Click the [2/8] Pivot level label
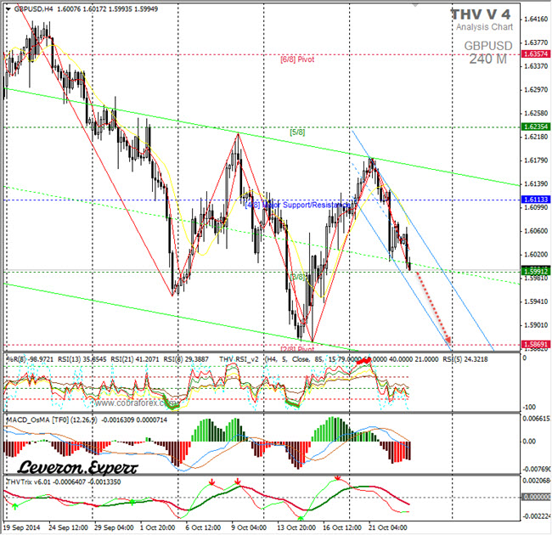 point(297,349)
